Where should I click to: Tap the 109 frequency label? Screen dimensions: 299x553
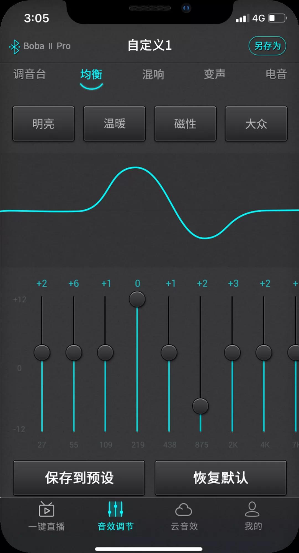coord(106,445)
